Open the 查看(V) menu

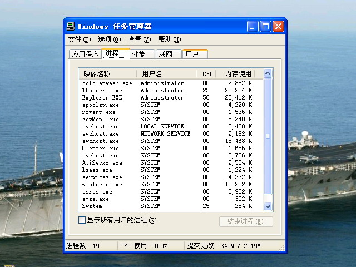coord(140,39)
